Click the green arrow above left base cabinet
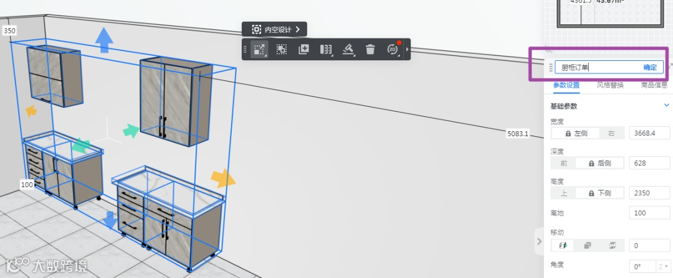 (82, 146)
